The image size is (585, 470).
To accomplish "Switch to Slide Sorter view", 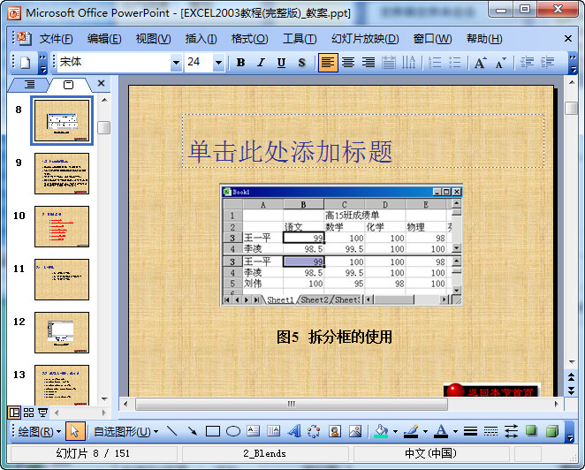I will tap(28, 413).
